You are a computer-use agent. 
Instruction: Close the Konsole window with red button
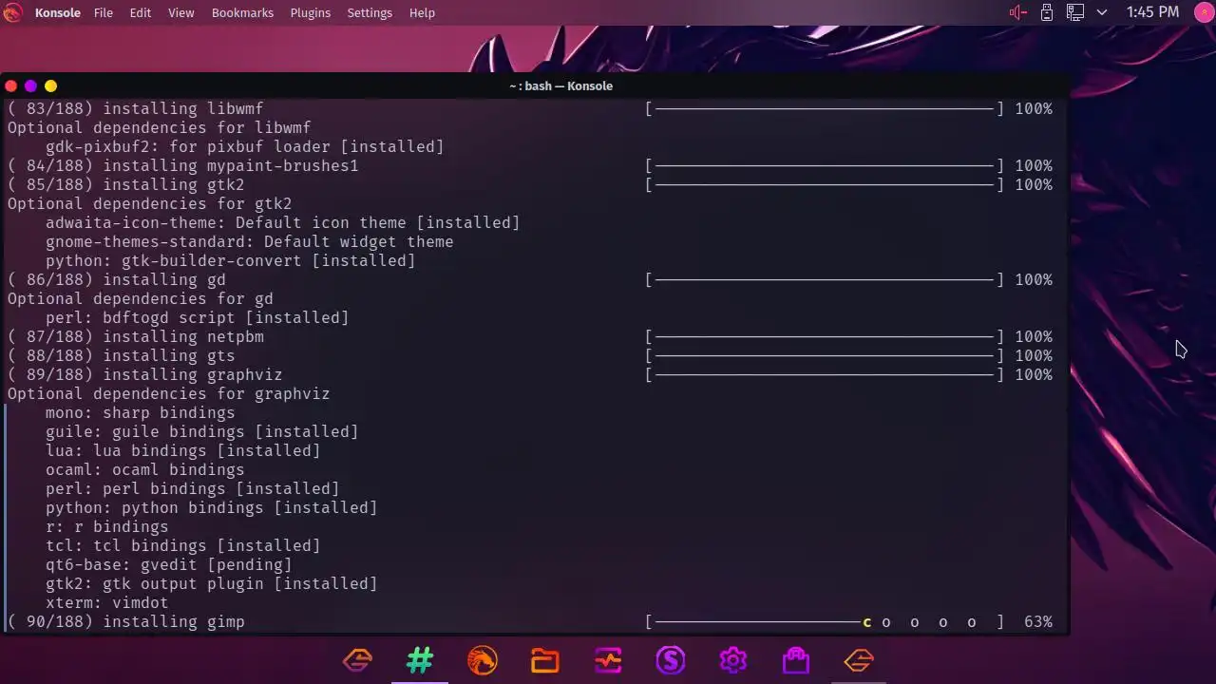coord(11,85)
